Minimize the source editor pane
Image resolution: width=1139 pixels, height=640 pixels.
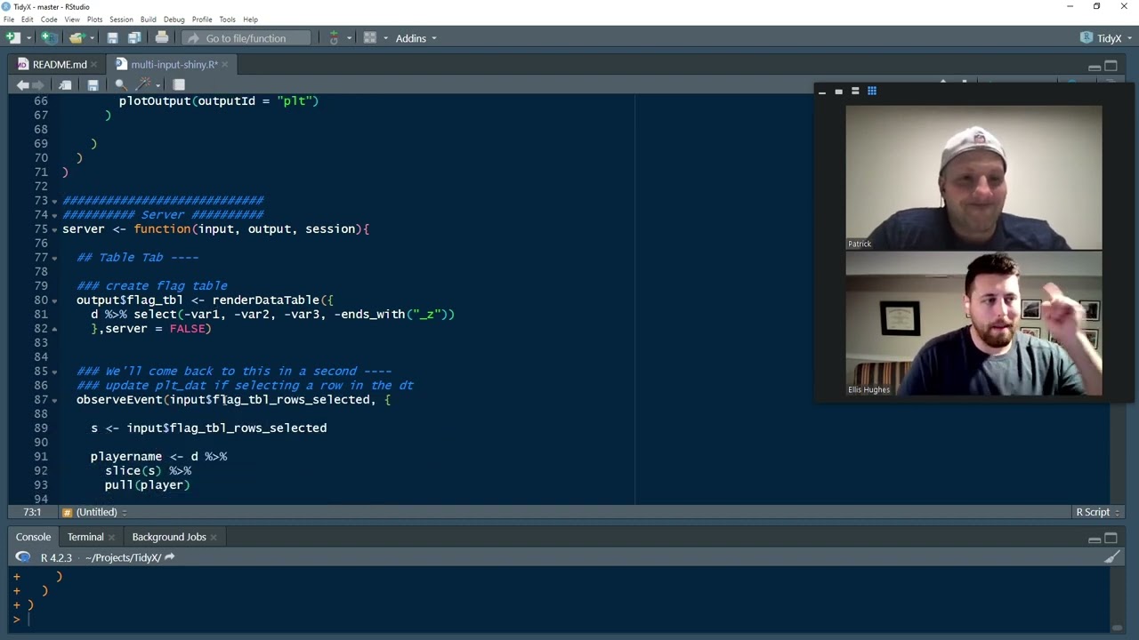coord(1095,67)
